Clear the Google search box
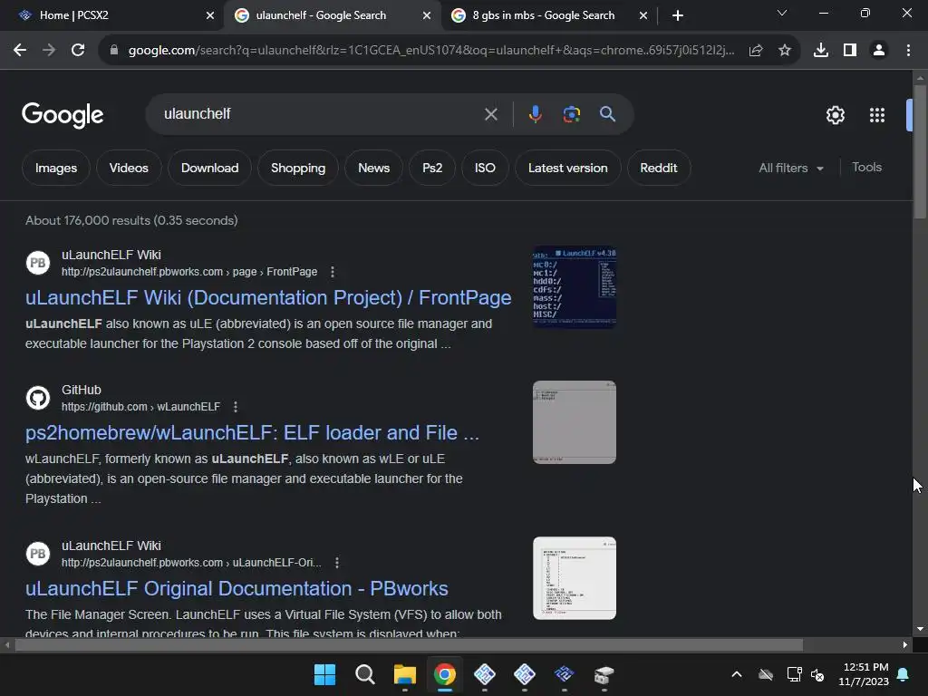 pos(491,114)
